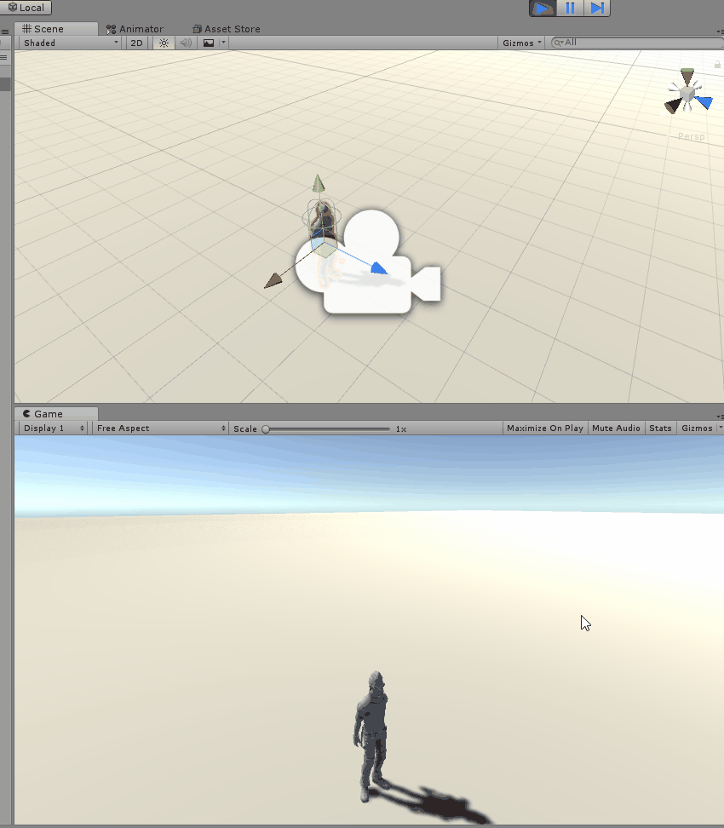The height and width of the screenshot is (828, 724).
Task: Click the scene effects image icon
Action: pyautogui.click(x=209, y=43)
